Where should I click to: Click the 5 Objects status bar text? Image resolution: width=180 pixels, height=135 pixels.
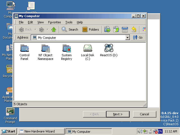click(x=21, y=104)
